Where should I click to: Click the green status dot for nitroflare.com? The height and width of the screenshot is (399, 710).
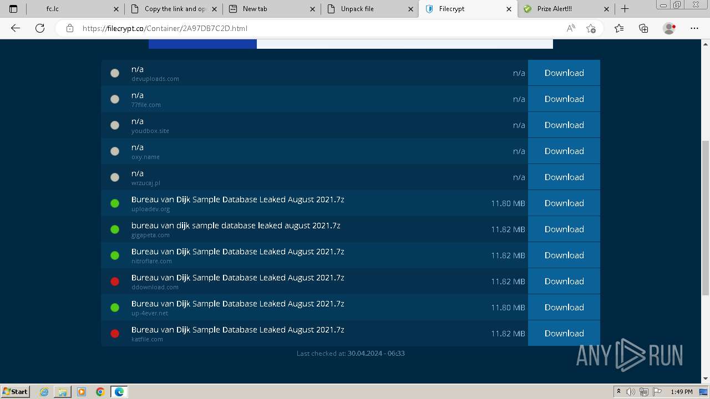(115, 255)
